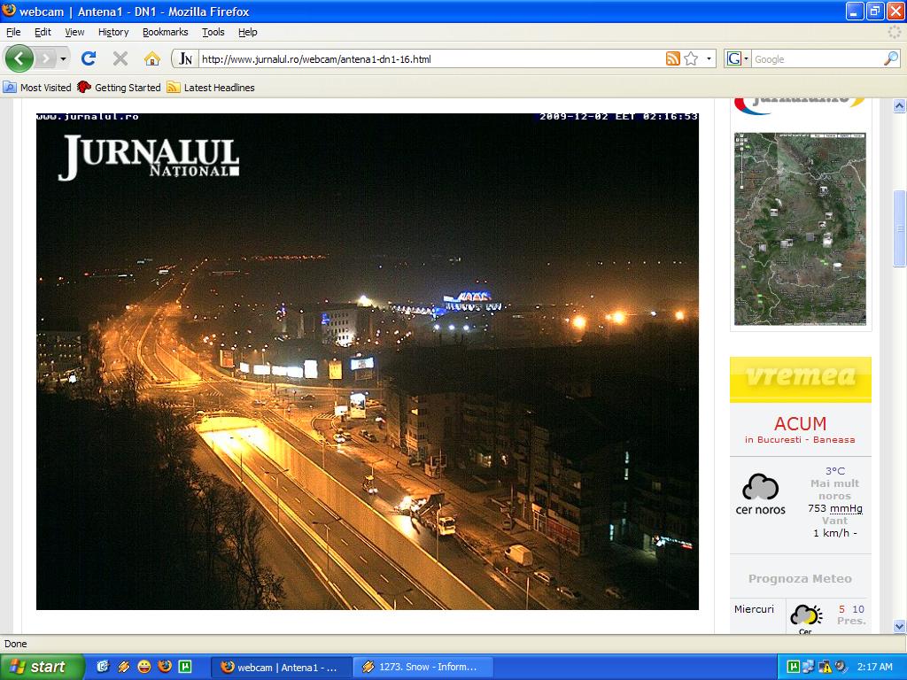Click the 3°C temperature reading
Image resolution: width=907 pixels, height=680 pixels.
[834, 471]
